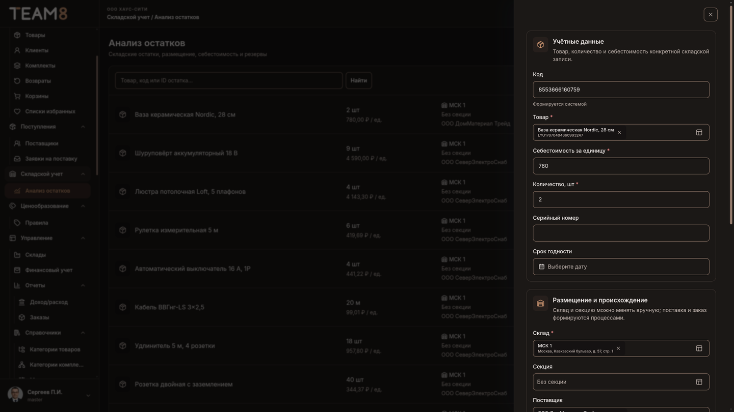Click calendar icon in Срок годности field
Viewport: 734px width, 412px height.
pos(541,267)
